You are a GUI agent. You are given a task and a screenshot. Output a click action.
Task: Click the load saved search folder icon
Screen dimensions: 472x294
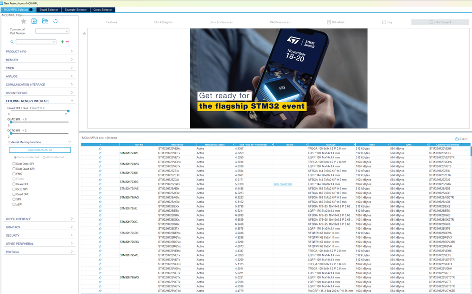[x=45, y=21]
